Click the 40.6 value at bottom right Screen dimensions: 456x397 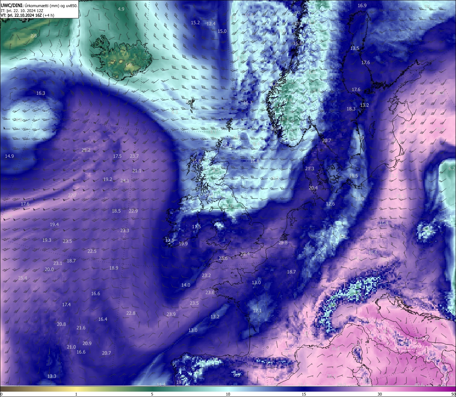(x=419, y=385)
